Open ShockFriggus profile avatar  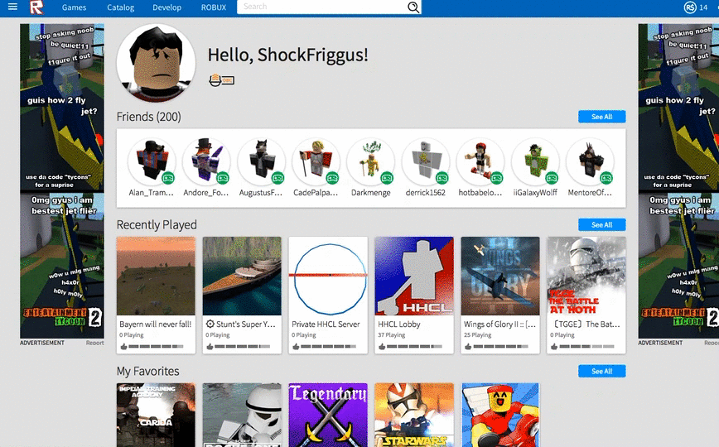(x=156, y=63)
